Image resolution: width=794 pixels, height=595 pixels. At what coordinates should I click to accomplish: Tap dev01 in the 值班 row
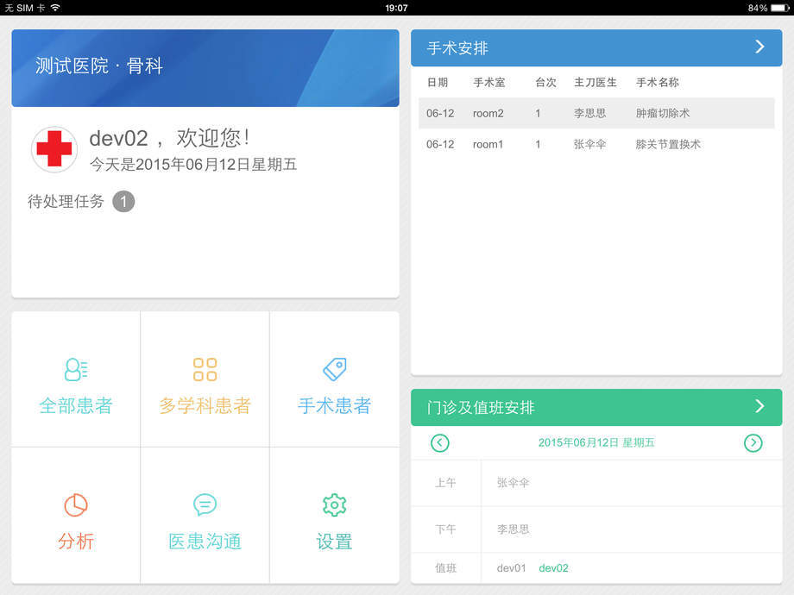click(512, 568)
